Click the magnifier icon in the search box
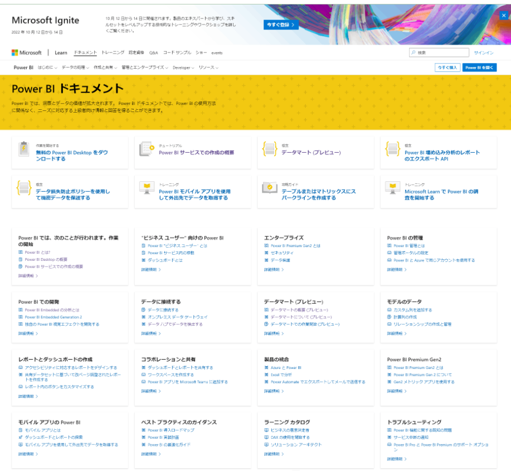 413,52
